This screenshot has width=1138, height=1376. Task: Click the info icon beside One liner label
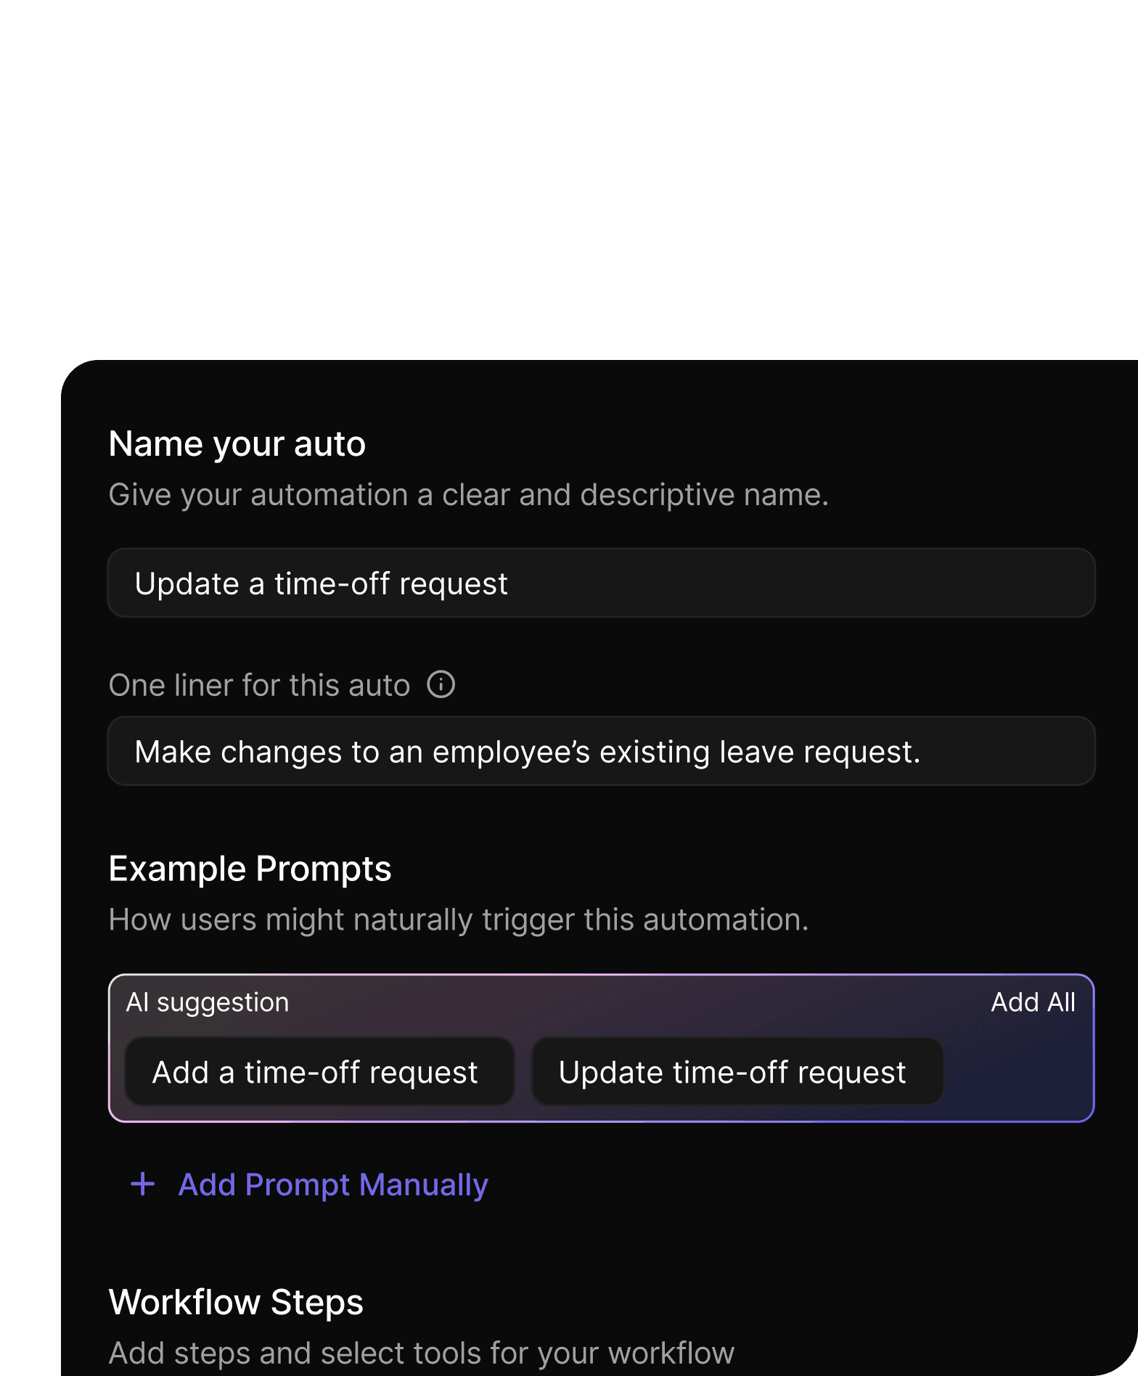[441, 684]
